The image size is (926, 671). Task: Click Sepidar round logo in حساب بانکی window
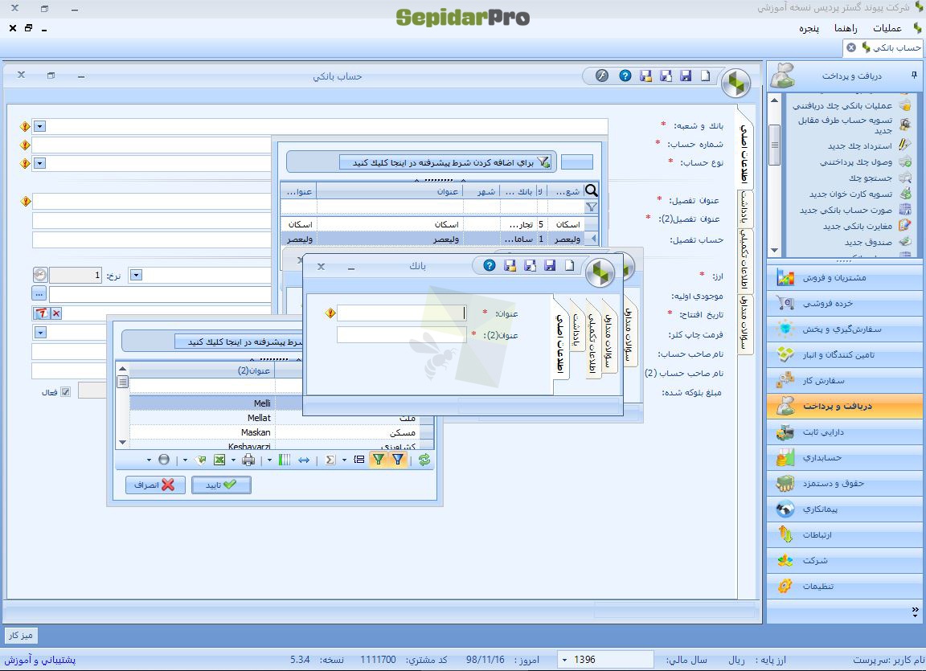point(735,84)
